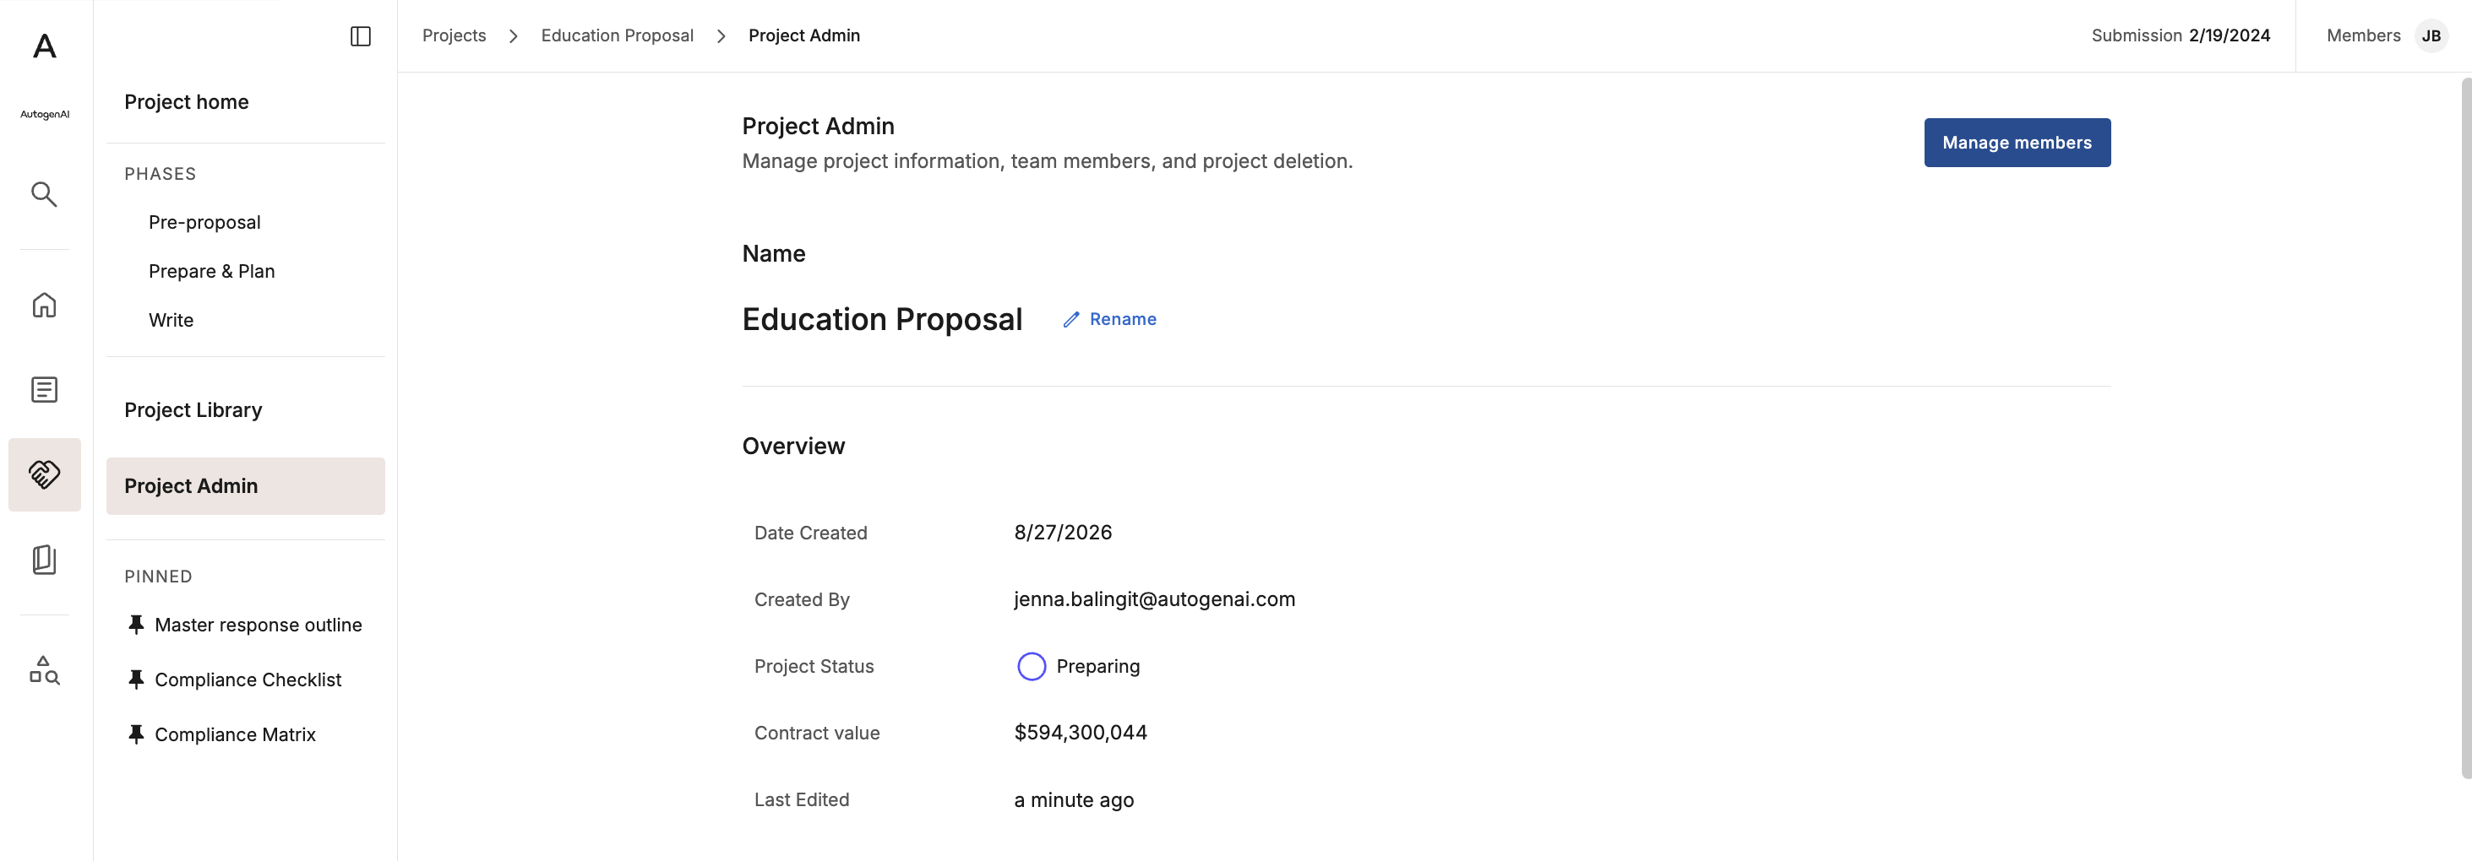Open the library books icon
2472x861 pixels.
coord(44,560)
